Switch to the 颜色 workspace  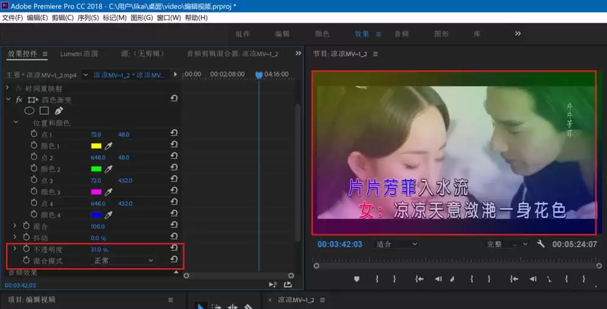pyautogui.click(x=322, y=34)
